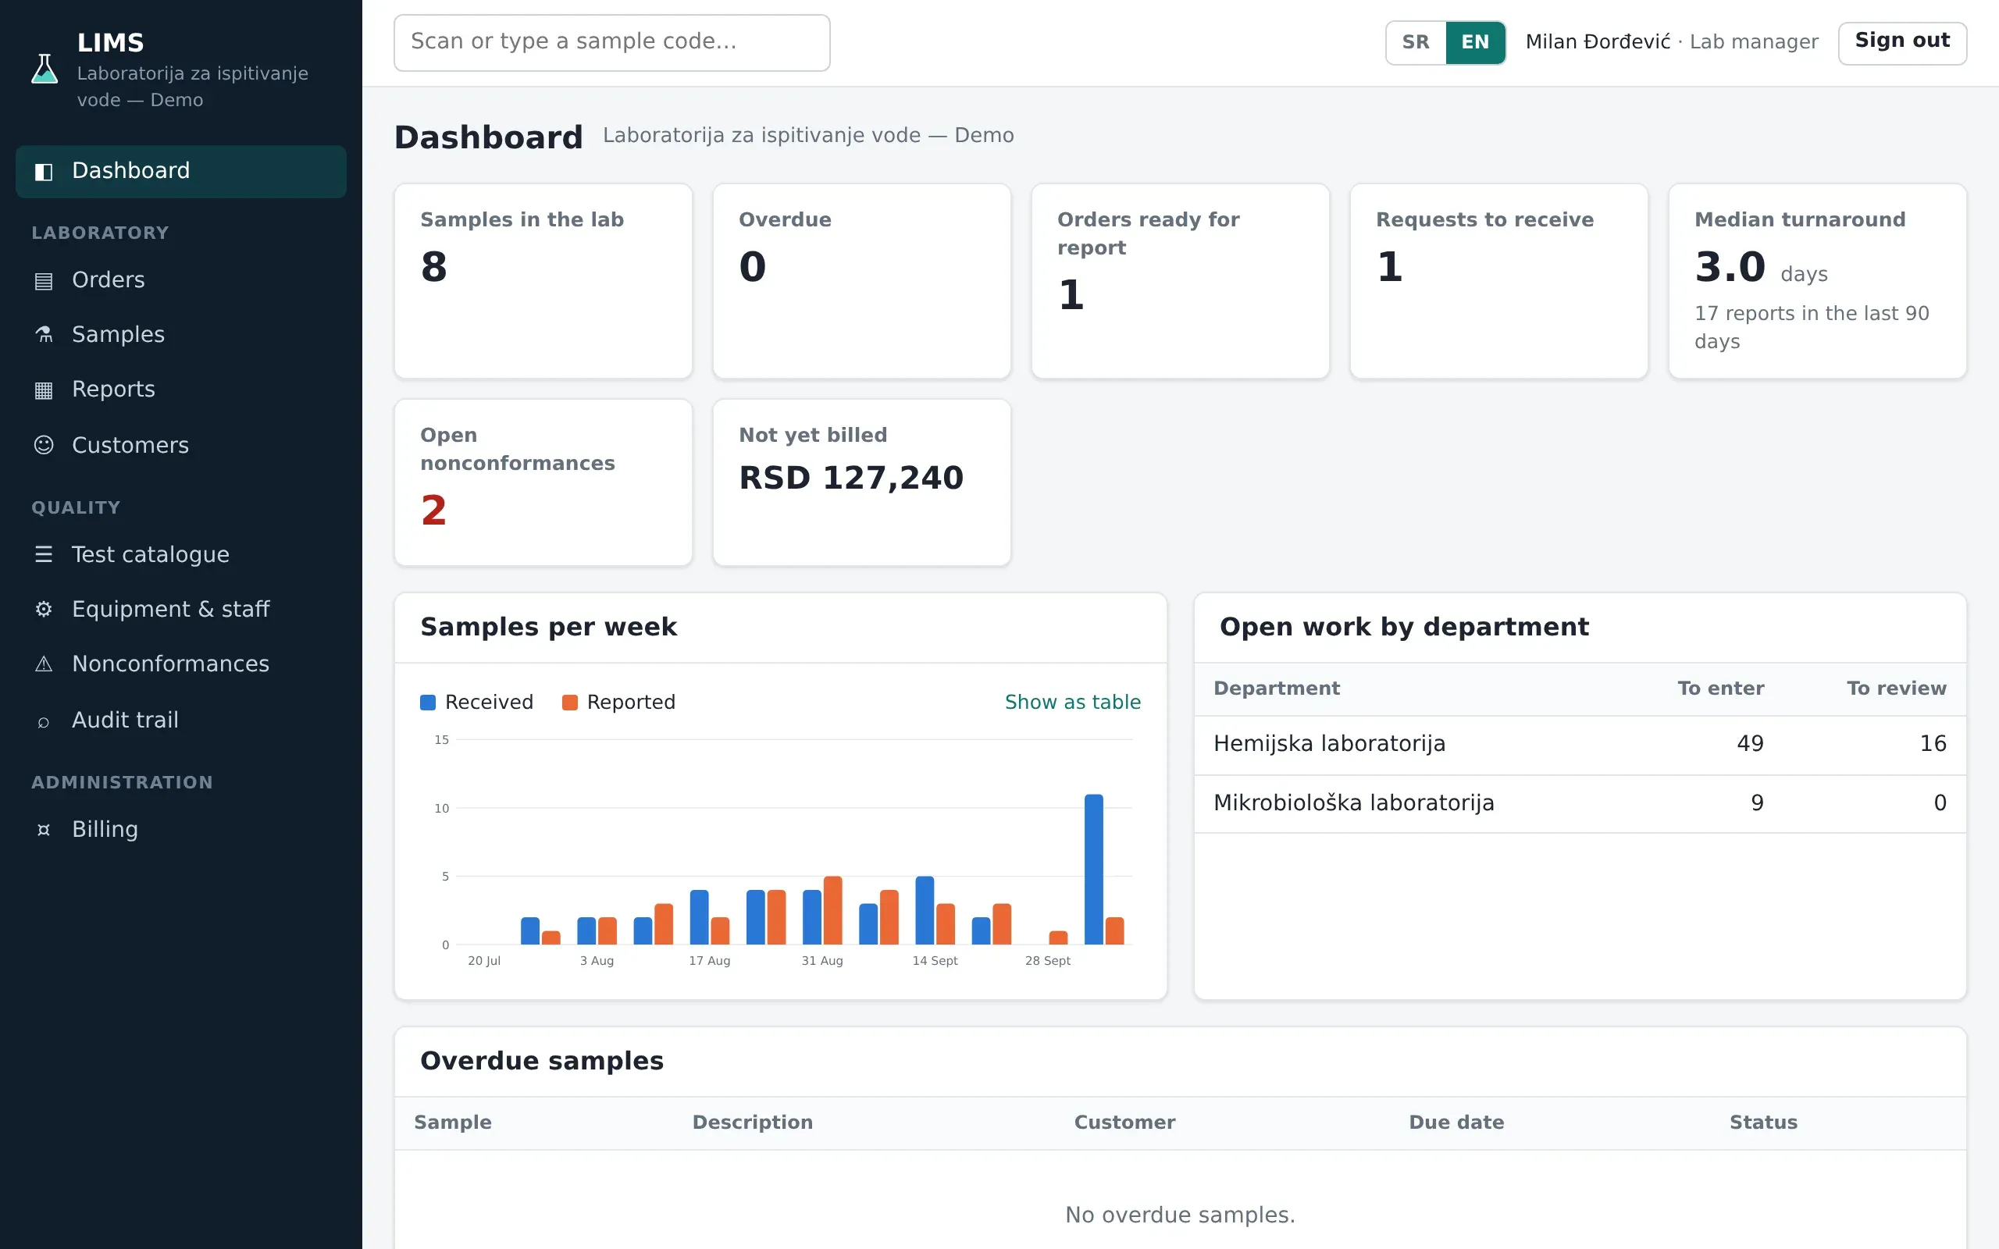Open the Samples in the lab card
The image size is (1999, 1249).
pyautogui.click(x=543, y=281)
